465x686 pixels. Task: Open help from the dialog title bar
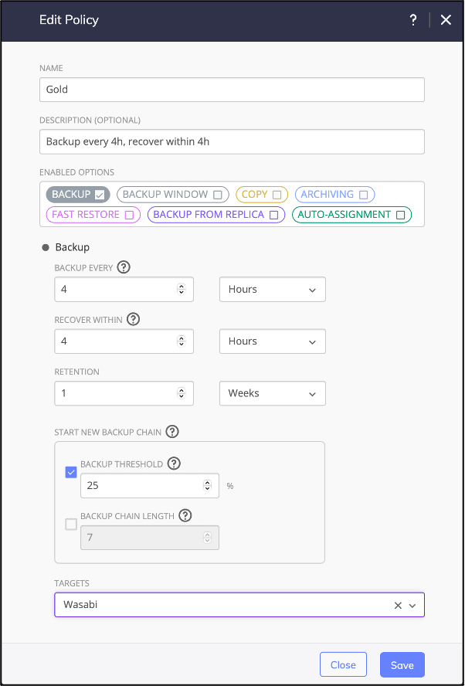click(x=413, y=20)
